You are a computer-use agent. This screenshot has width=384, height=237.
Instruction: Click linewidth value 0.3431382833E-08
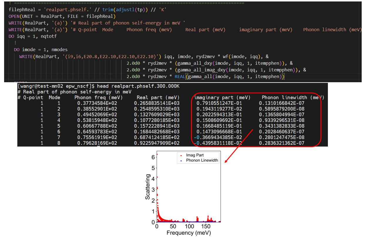pos(282,126)
